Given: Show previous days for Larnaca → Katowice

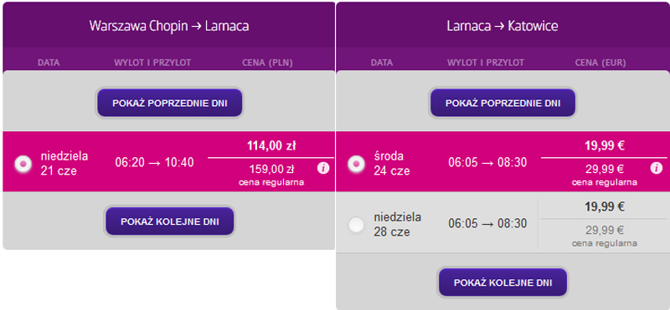Looking at the screenshot, I should [503, 103].
